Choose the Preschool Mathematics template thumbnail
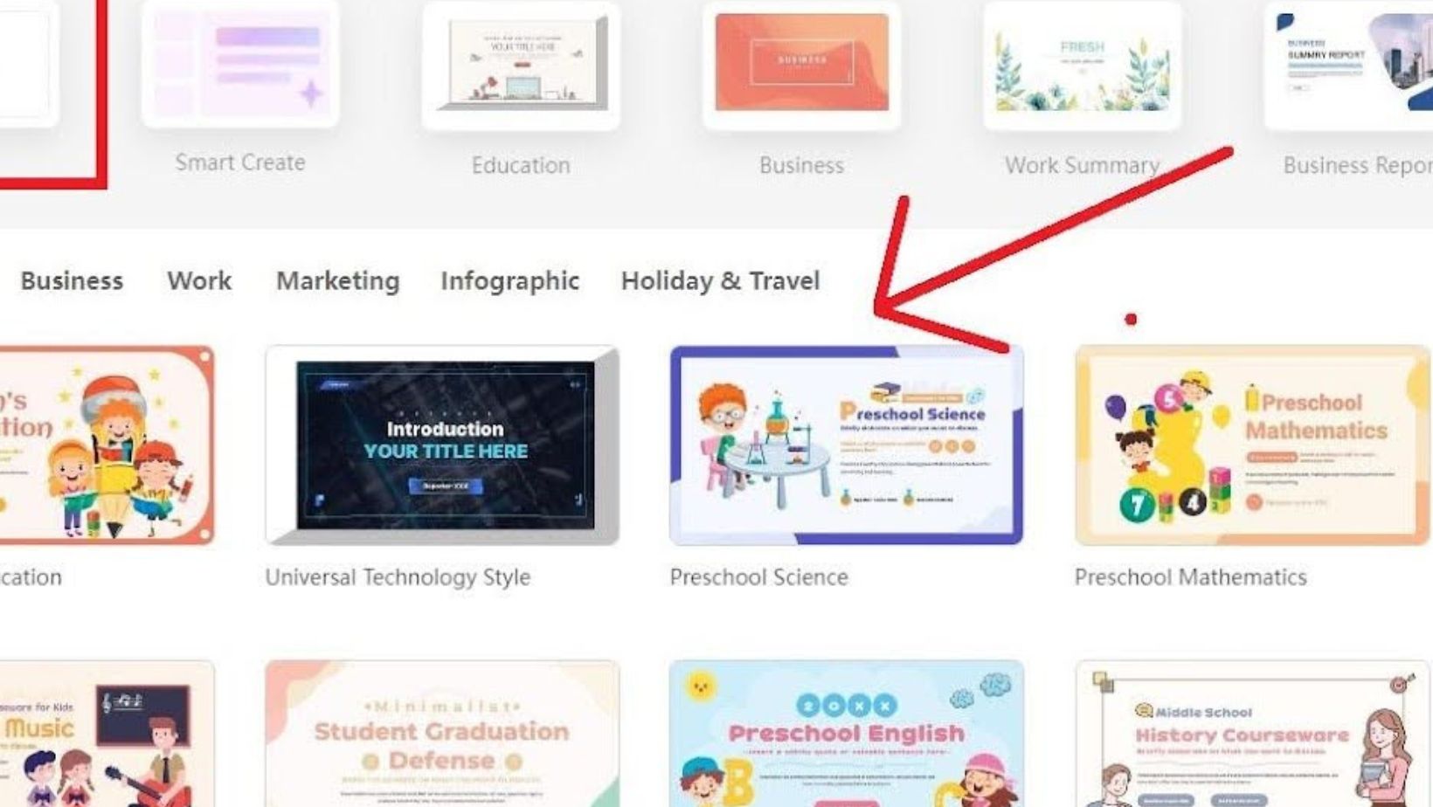Viewport: 1433px width, 807px height. 1252,445
